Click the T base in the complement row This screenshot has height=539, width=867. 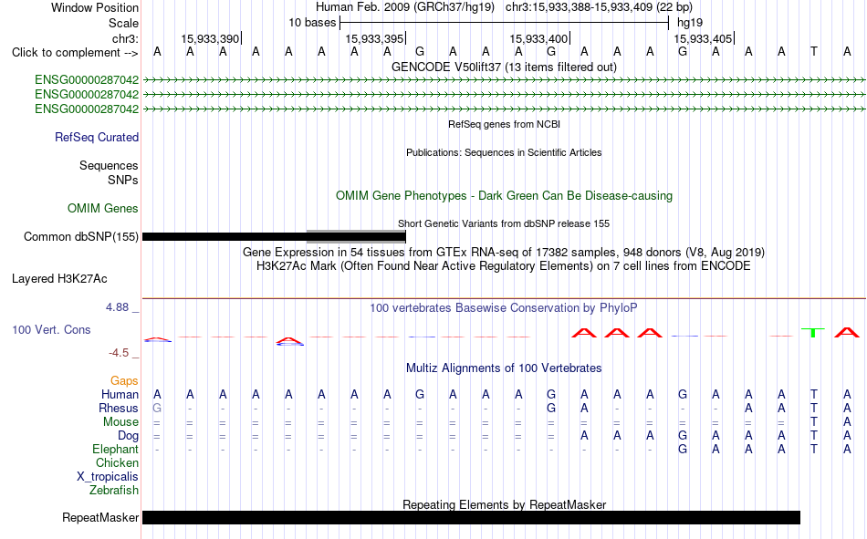pyautogui.click(x=814, y=51)
